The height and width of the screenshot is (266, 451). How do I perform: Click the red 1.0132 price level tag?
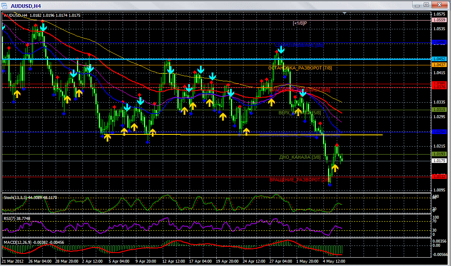439,177
